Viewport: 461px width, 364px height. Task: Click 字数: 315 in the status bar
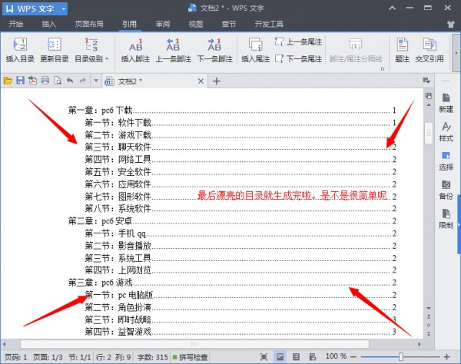click(x=152, y=357)
